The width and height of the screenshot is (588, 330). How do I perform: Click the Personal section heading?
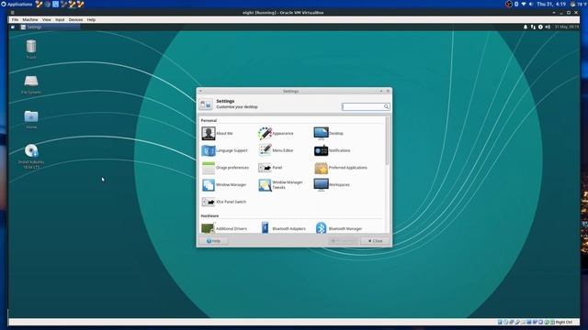[209, 120]
